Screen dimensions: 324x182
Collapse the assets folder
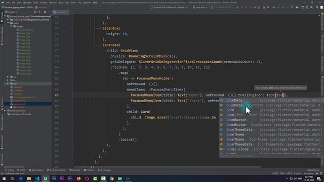[x=8, y=23]
